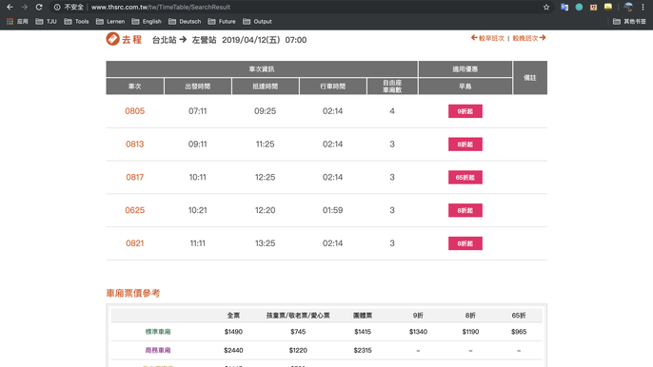
Task: Expand the Output bookmark folder
Action: tap(257, 21)
